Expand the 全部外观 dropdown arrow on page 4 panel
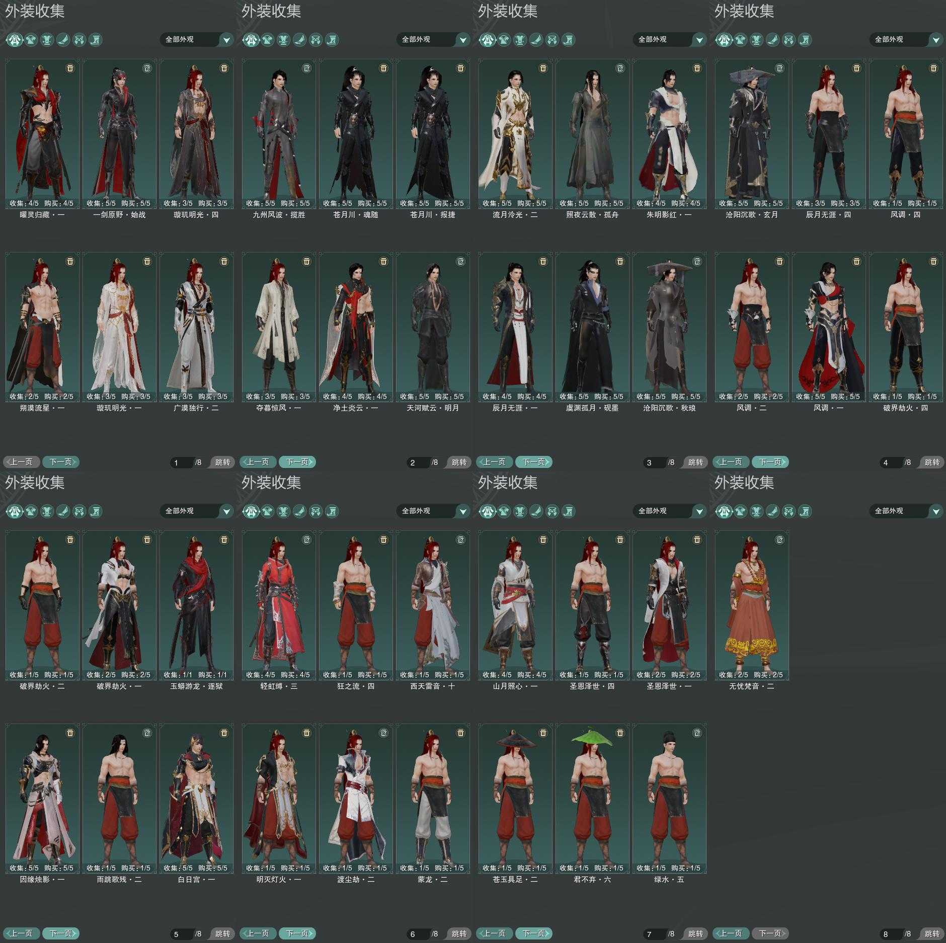The image size is (946, 943). click(935, 39)
